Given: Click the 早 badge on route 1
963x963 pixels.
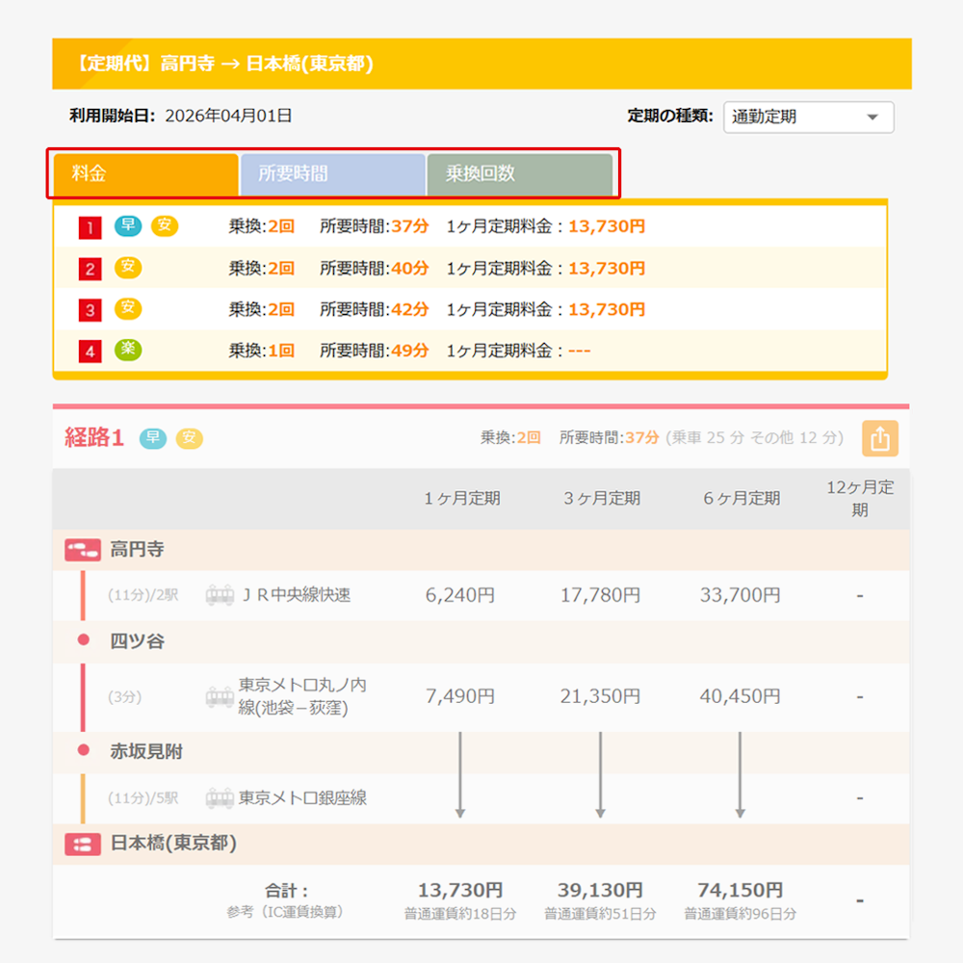Looking at the screenshot, I should coord(126,228).
